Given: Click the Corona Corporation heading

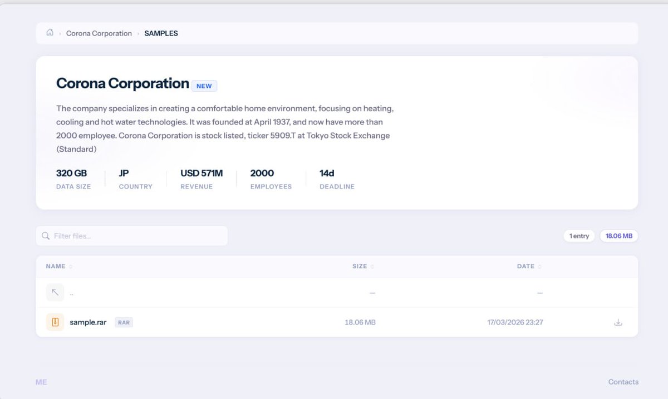Looking at the screenshot, I should pos(122,83).
